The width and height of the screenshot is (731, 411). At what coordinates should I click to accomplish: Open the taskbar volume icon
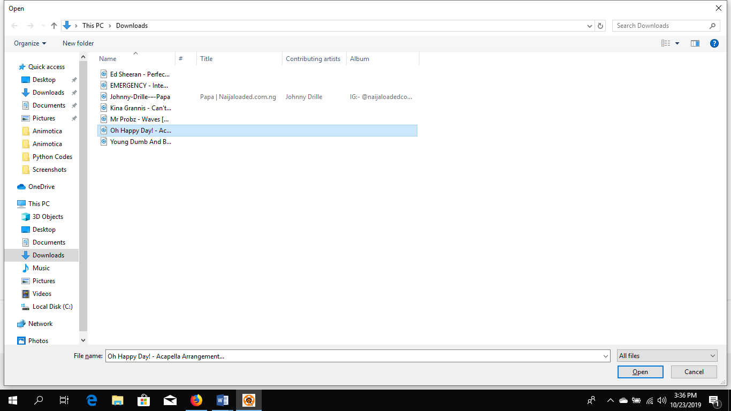[x=662, y=400]
